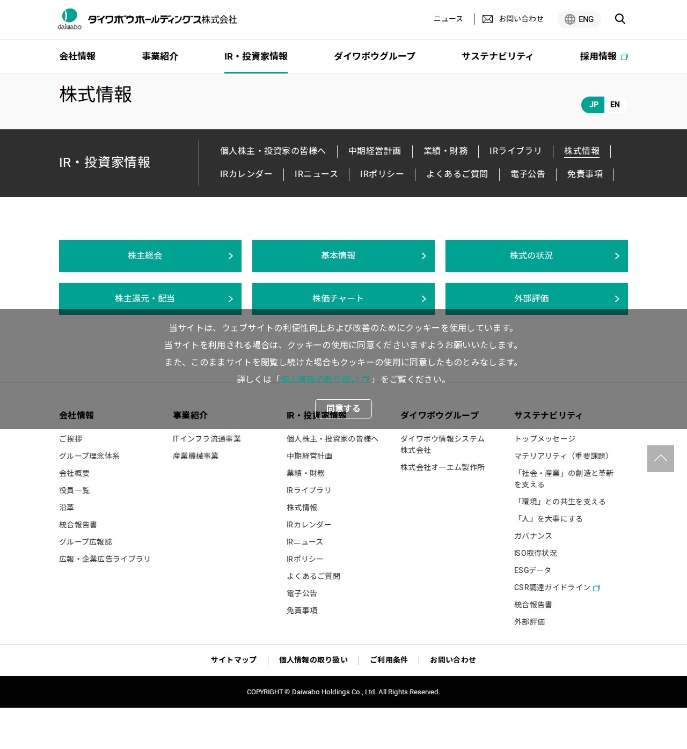Go to IRライブラリ in the dark submenu

515,151
